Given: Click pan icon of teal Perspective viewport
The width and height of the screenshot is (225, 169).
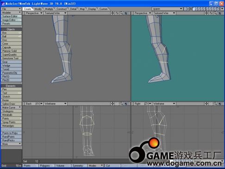Looking at the screenshot, I should tap(206, 13).
